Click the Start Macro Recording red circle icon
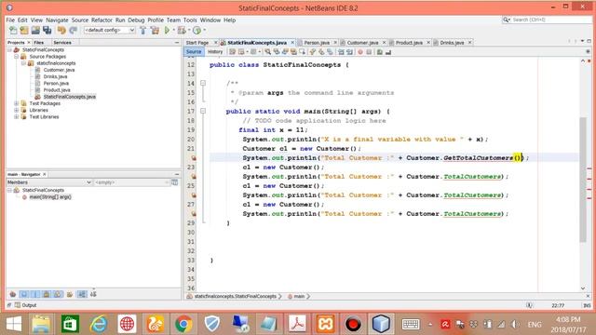The height and width of the screenshot is (335, 596). pyautogui.click(x=360, y=52)
